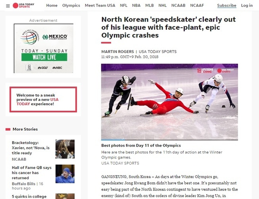Navigate to the MLB section
Screen dimensions: 259x199
149,6
